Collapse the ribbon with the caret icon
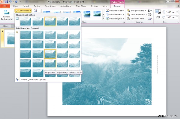 pos(178,6)
